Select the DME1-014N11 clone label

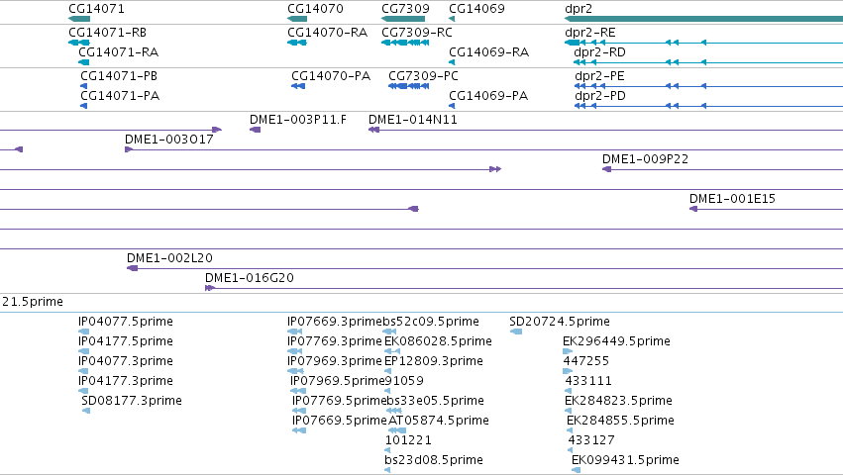click(x=413, y=120)
